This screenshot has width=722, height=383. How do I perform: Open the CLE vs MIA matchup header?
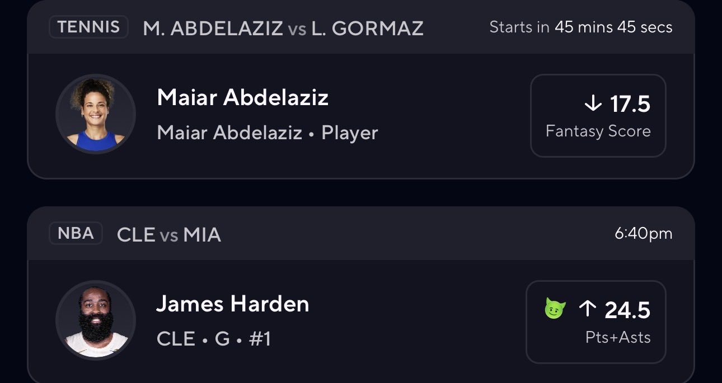(x=169, y=234)
